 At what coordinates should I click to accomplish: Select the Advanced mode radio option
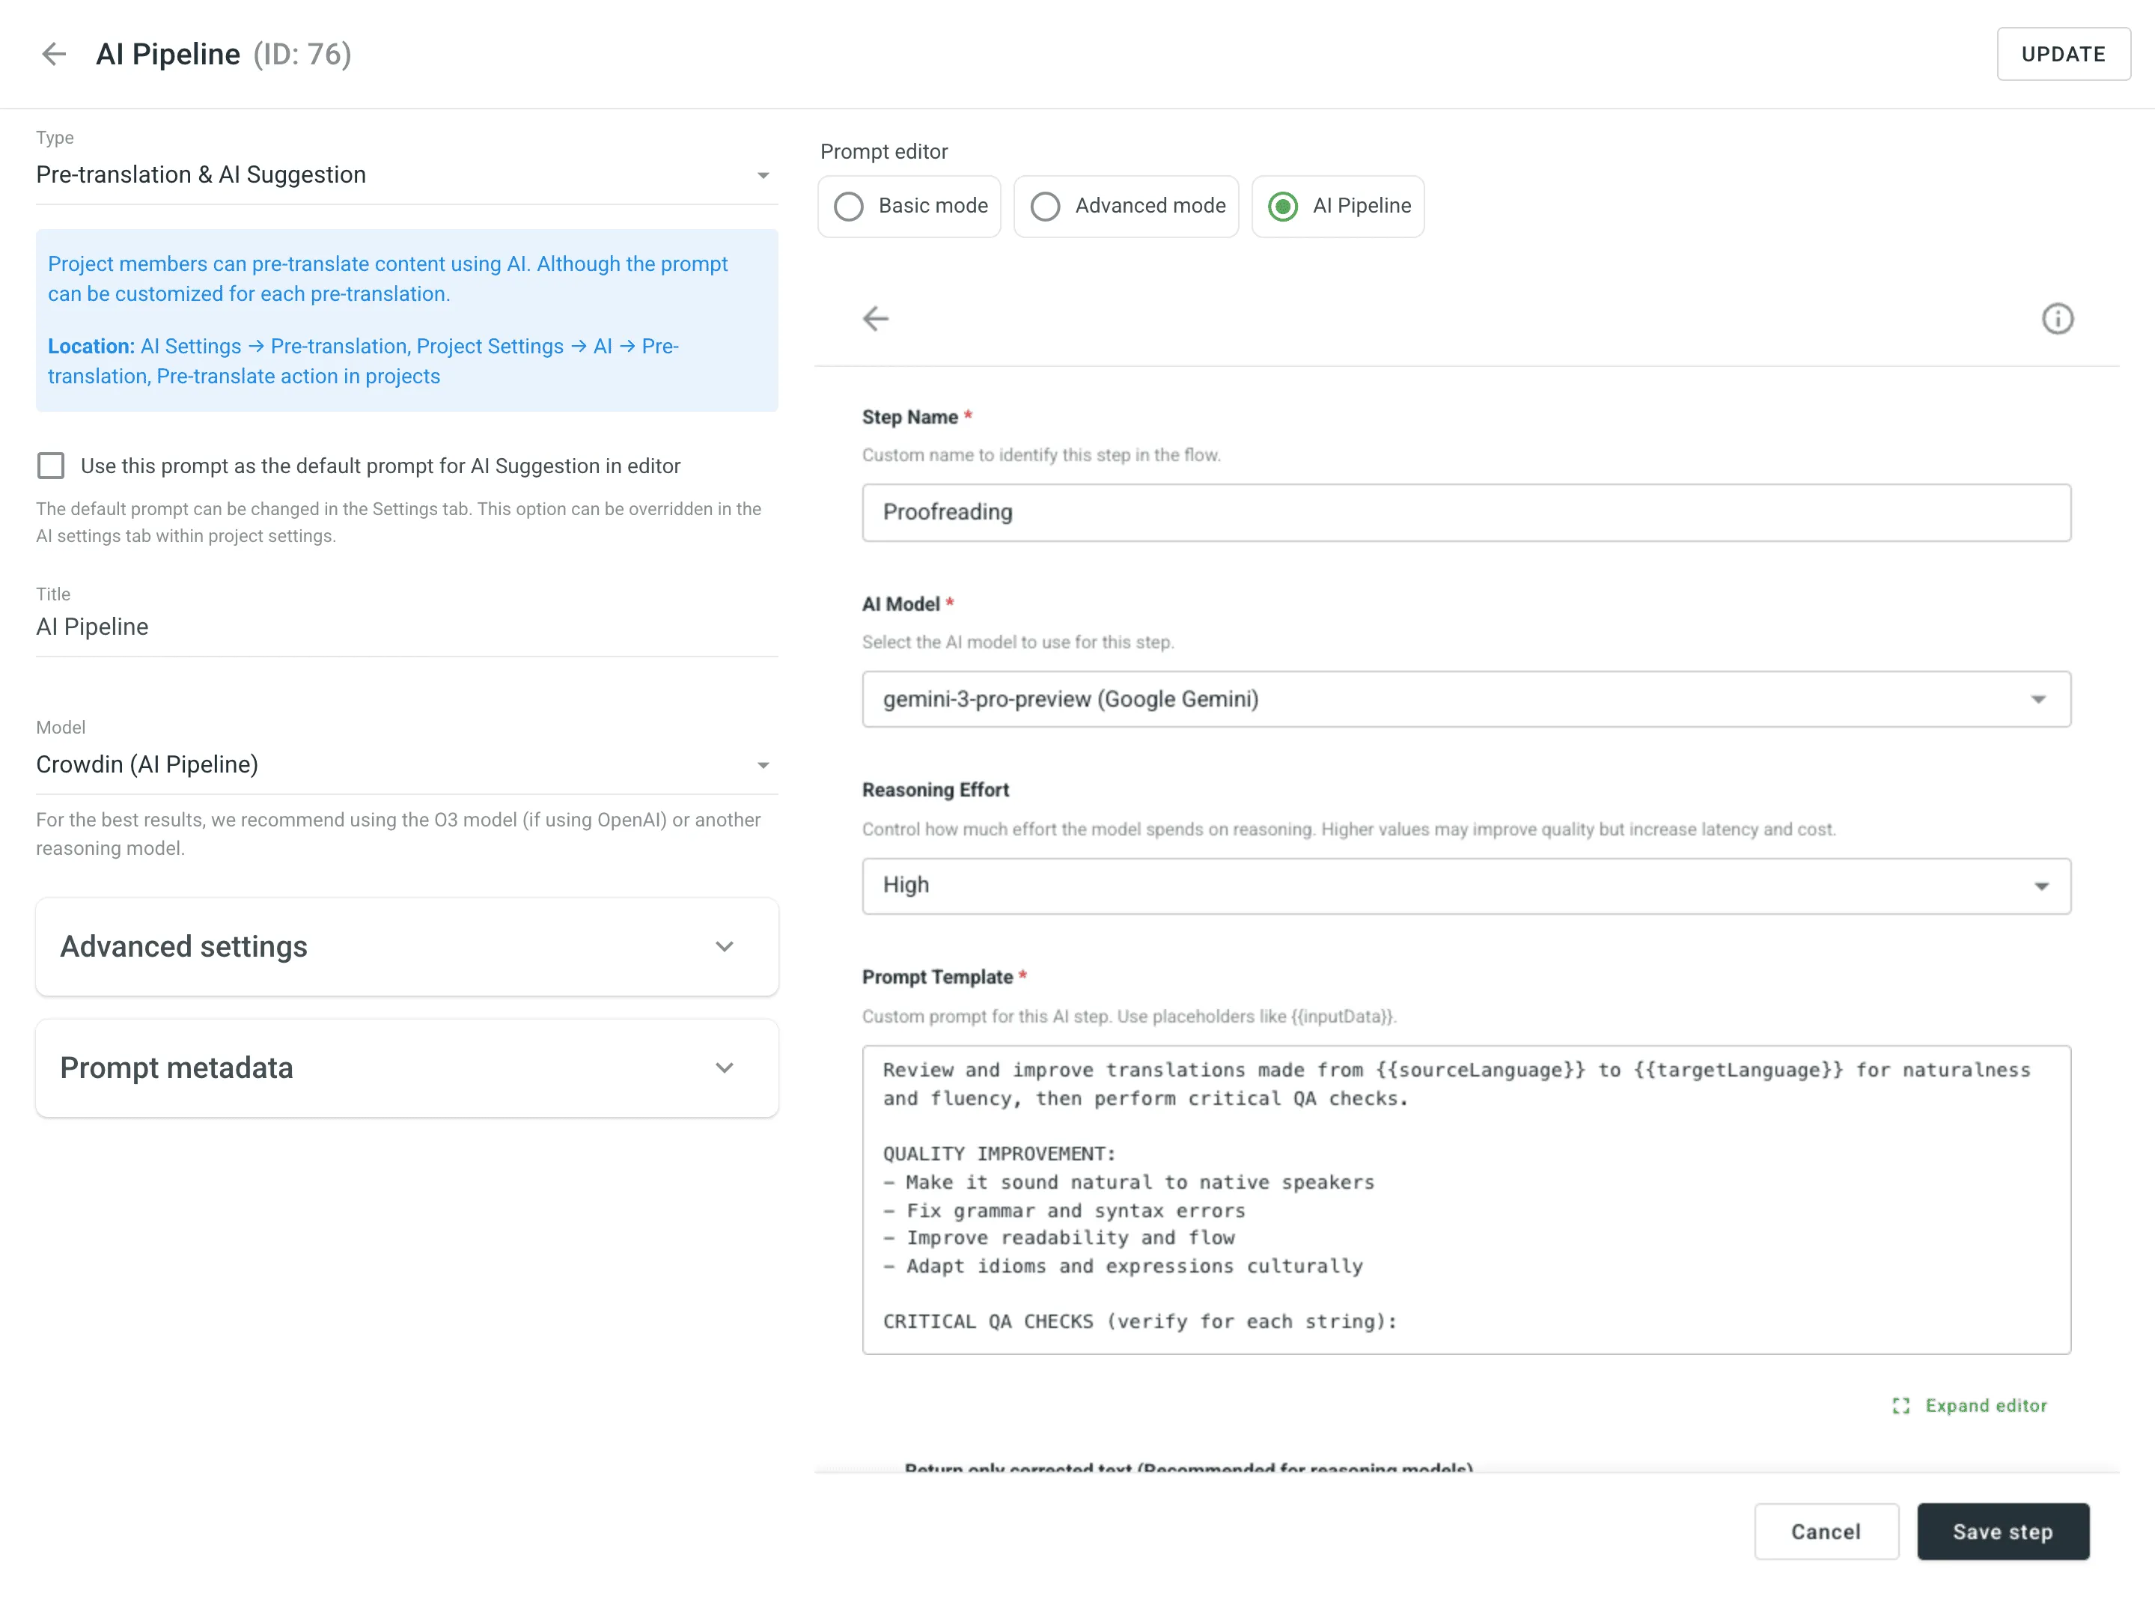1045,206
